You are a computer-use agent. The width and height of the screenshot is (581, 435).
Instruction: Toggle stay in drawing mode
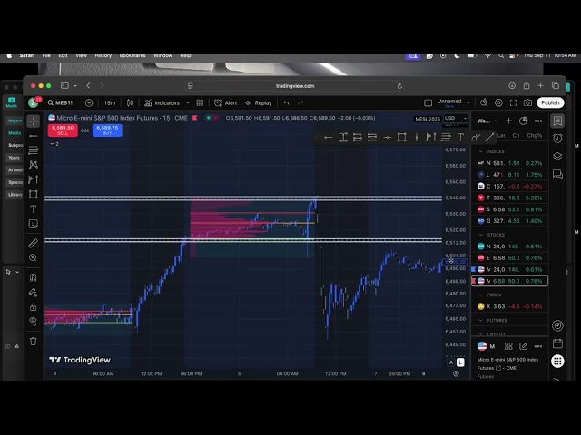point(34,292)
